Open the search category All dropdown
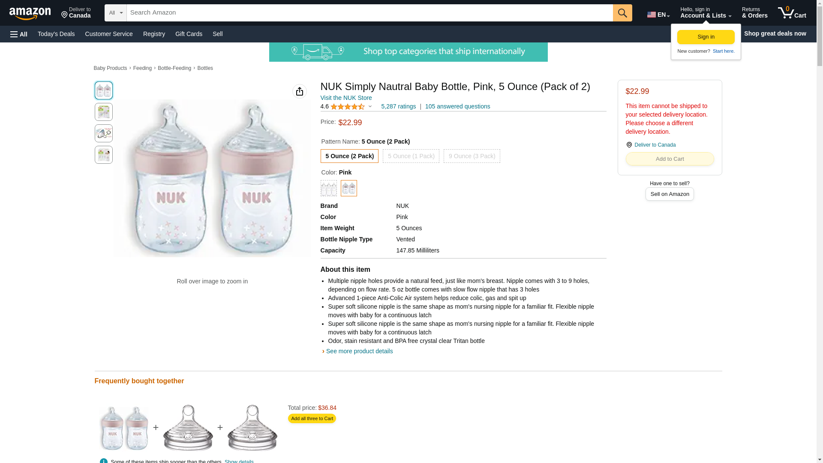823x463 pixels. pyautogui.click(x=115, y=13)
